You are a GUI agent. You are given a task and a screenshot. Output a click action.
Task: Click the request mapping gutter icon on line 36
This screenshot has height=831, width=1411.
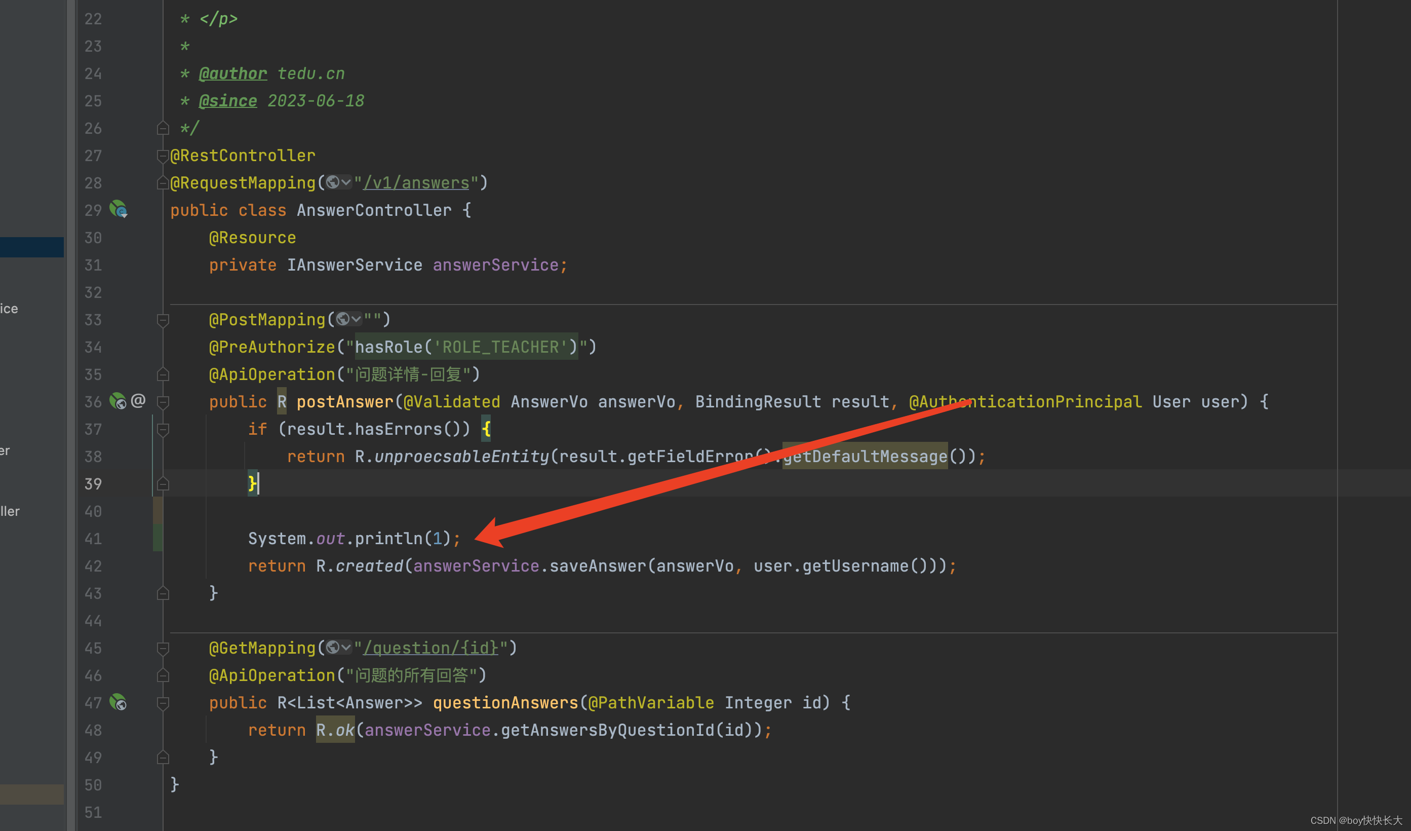click(117, 401)
